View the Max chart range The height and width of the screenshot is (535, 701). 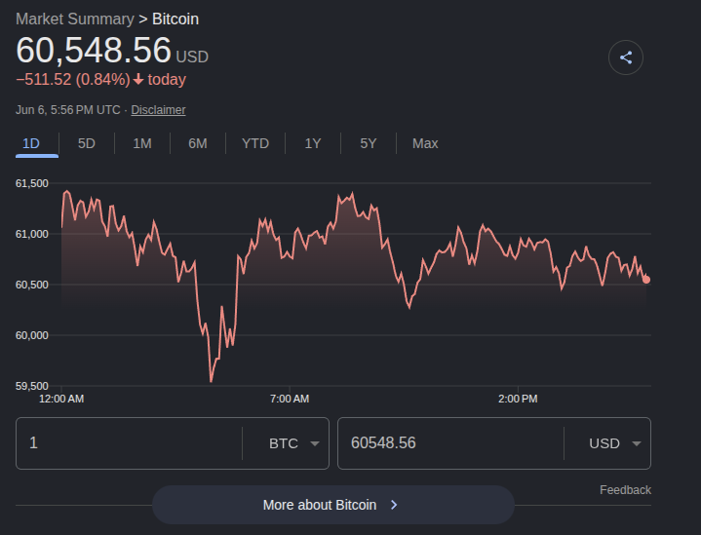tap(425, 143)
